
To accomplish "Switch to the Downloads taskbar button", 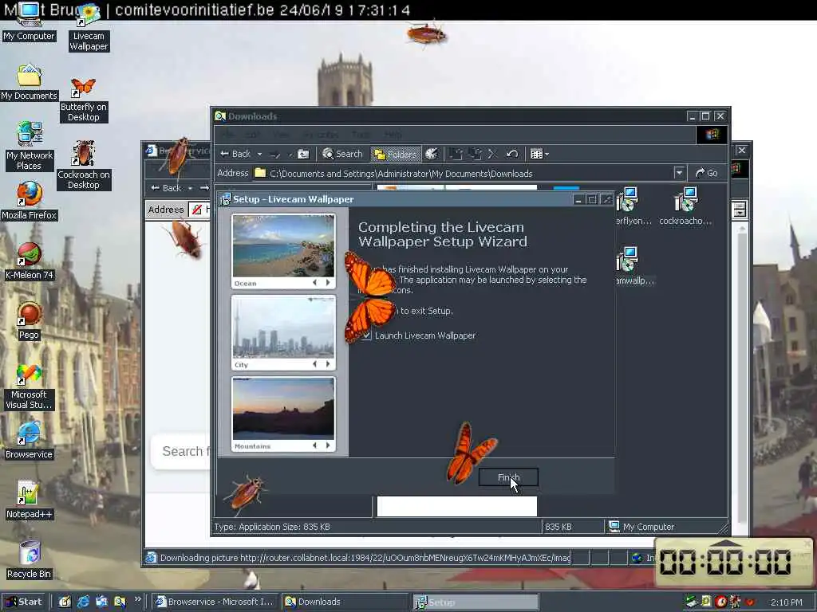I will pyautogui.click(x=345, y=602).
